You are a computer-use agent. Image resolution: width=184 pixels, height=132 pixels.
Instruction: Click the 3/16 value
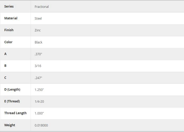click(x=38, y=66)
